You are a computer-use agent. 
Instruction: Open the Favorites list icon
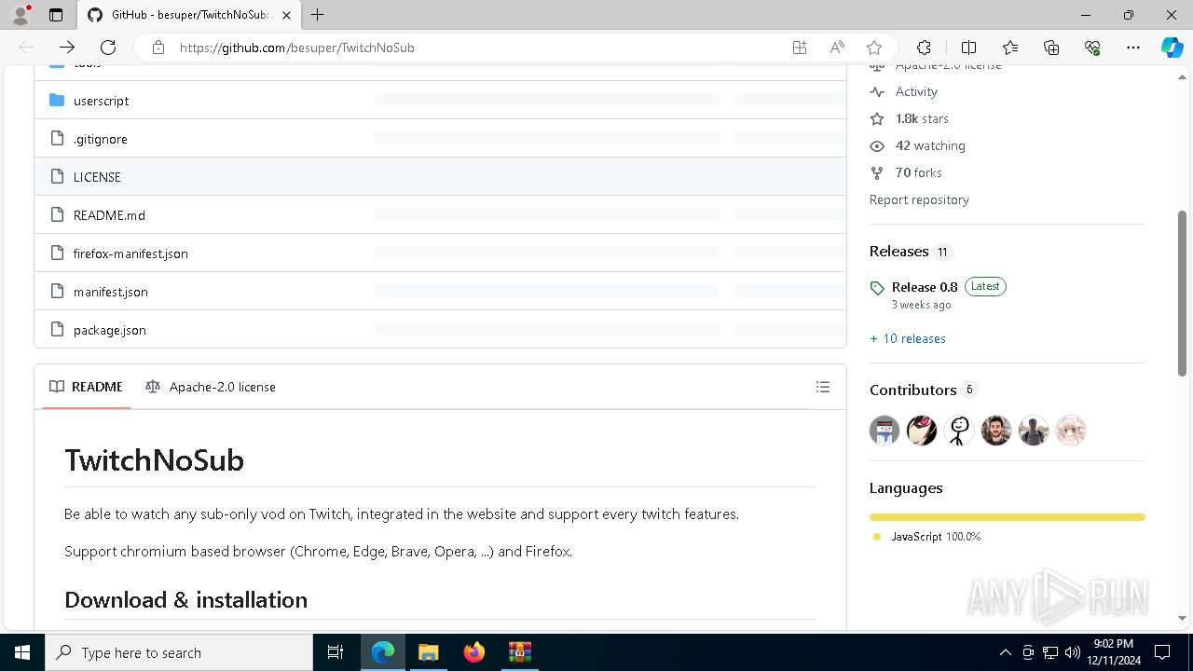pos(1010,48)
